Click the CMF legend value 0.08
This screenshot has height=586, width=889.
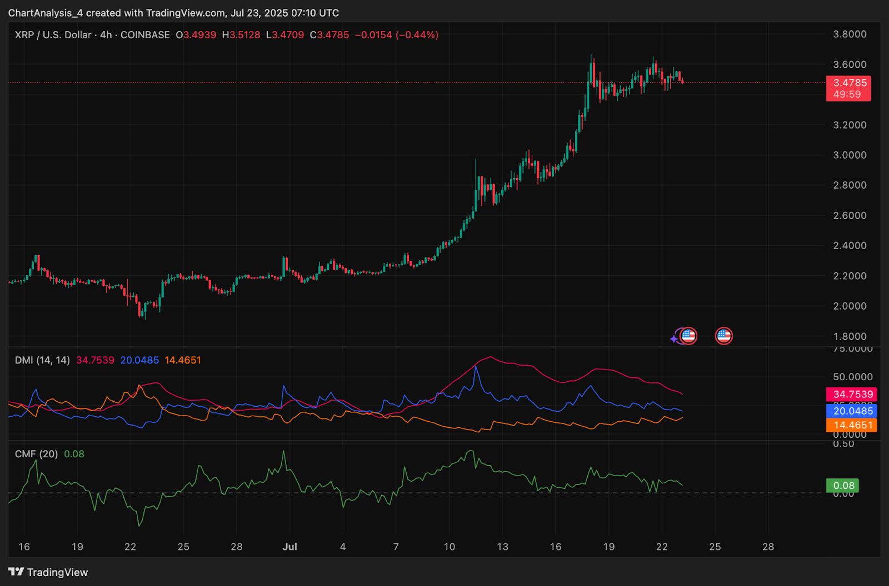point(74,454)
